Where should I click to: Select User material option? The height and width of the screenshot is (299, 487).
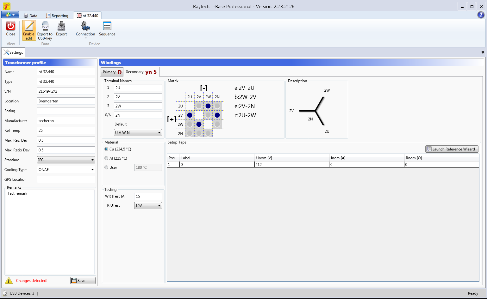click(x=111, y=168)
